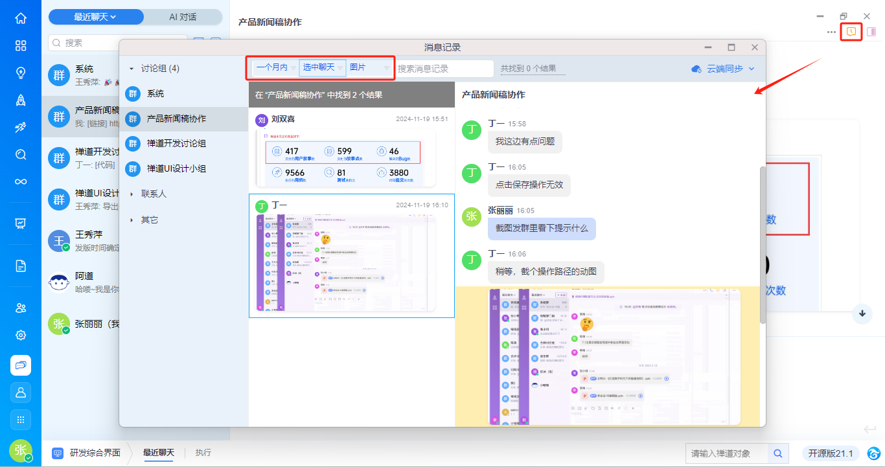Open the contacts person icon in sidebar

tap(21, 393)
